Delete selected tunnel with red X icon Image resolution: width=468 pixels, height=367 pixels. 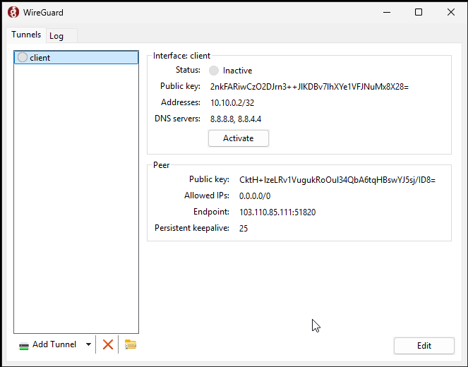tap(108, 344)
